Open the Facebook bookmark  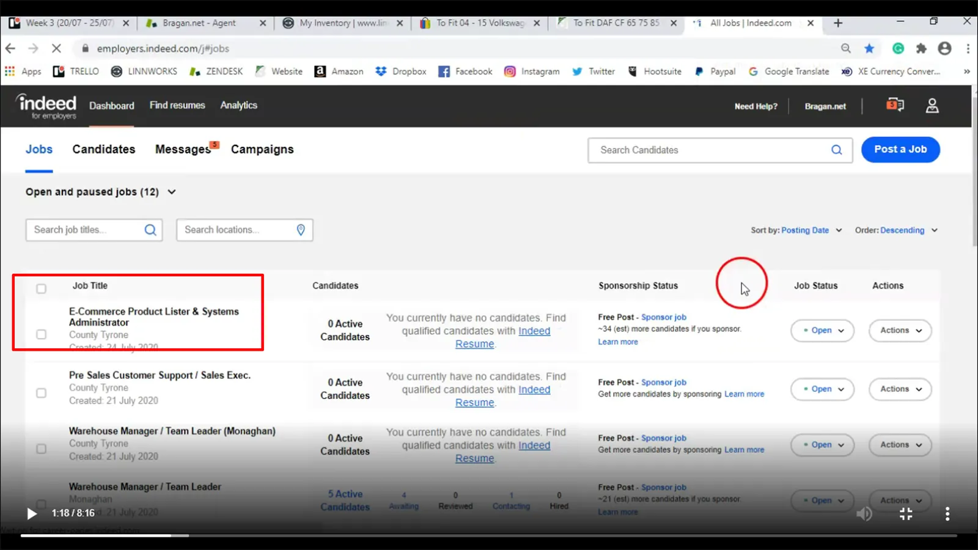tap(465, 71)
